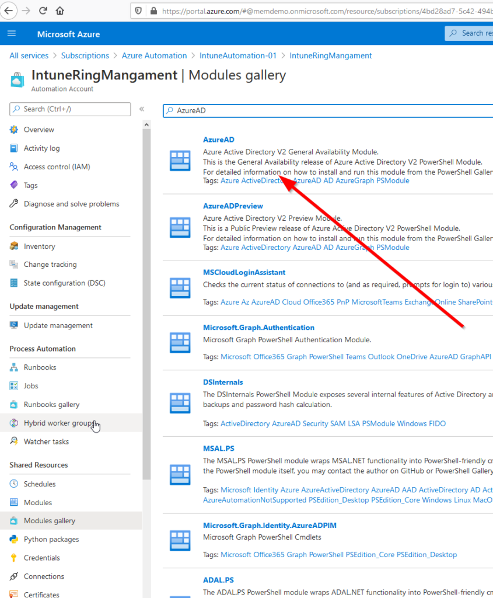
Task: Select Hybrid worker groups menu item
Action: click(71, 423)
